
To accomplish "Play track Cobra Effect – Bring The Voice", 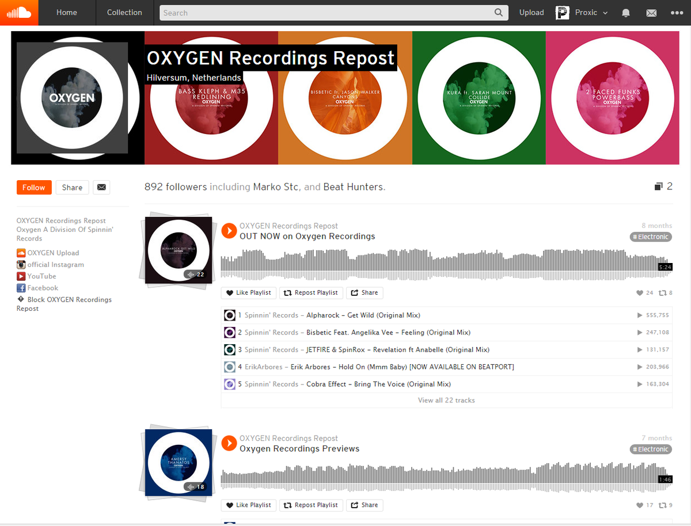I will [378, 384].
